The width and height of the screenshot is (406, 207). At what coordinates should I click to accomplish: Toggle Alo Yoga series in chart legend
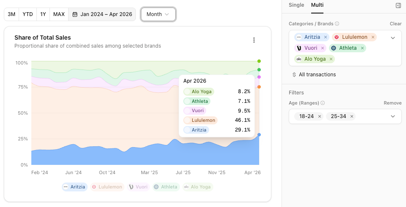(198, 187)
